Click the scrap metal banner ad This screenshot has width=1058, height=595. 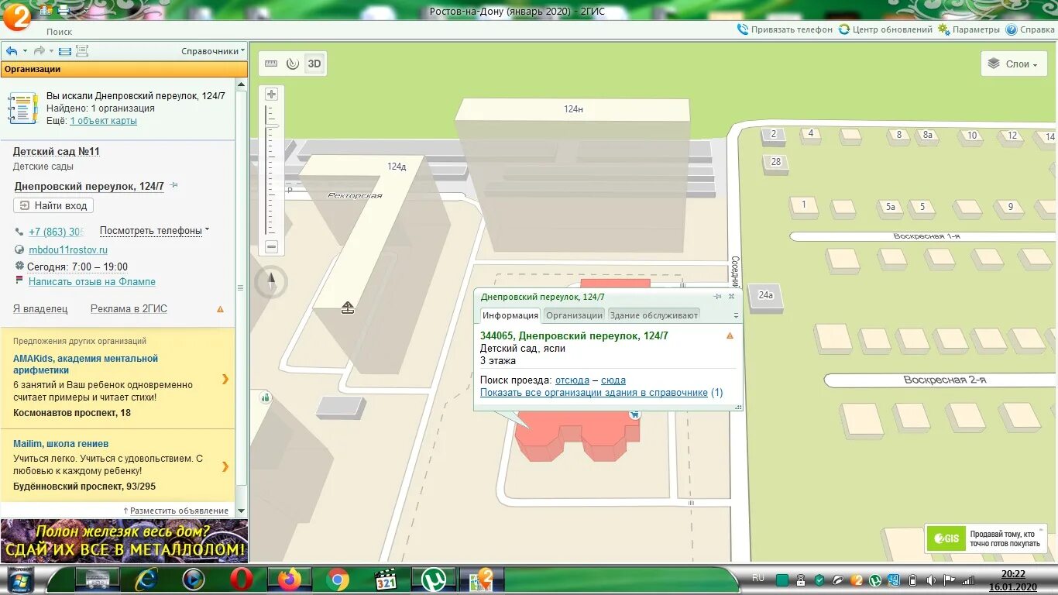pyautogui.click(x=124, y=540)
